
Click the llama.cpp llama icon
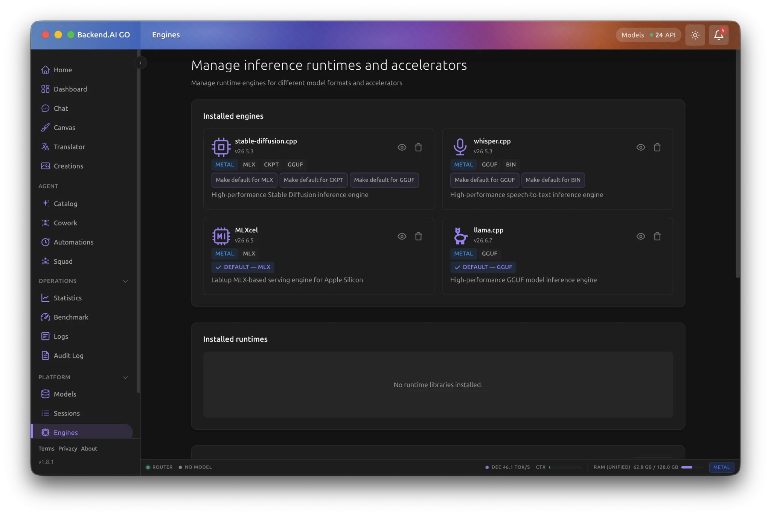pos(460,236)
